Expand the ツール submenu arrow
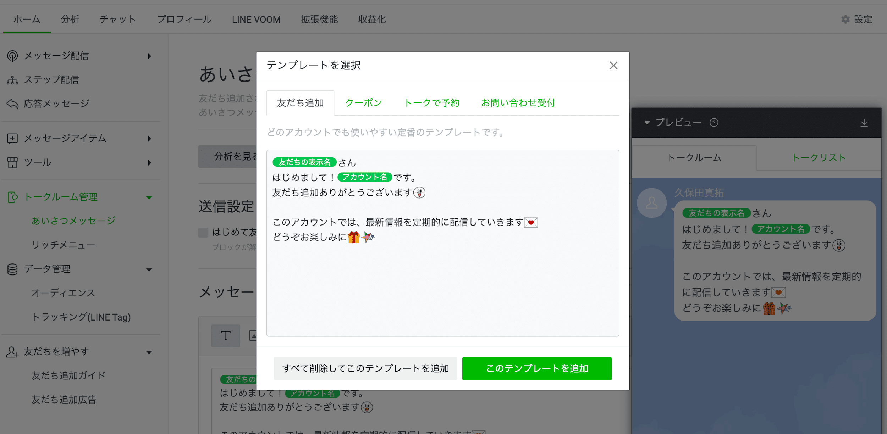The width and height of the screenshot is (887, 434). coord(149,163)
